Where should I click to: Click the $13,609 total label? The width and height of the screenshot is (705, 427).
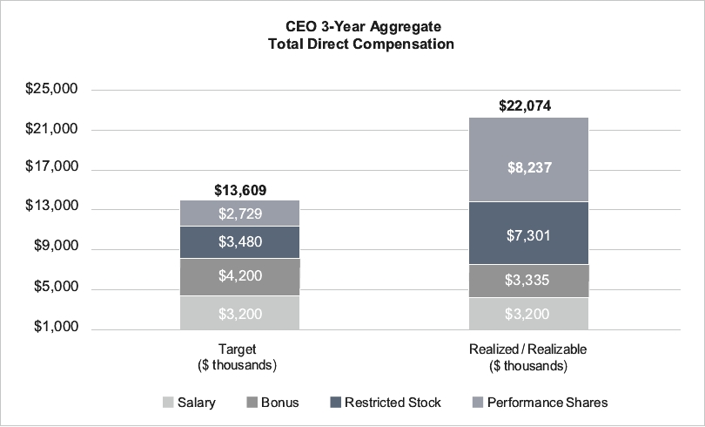point(239,190)
